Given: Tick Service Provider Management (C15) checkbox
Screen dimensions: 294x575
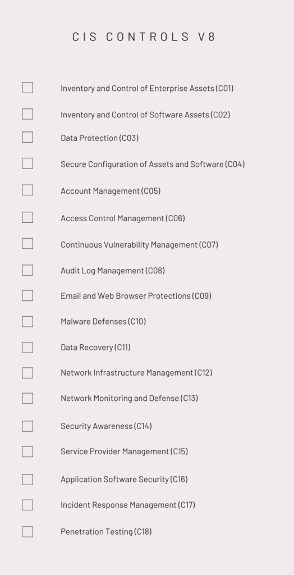Looking at the screenshot, I should click(x=27, y=452).
